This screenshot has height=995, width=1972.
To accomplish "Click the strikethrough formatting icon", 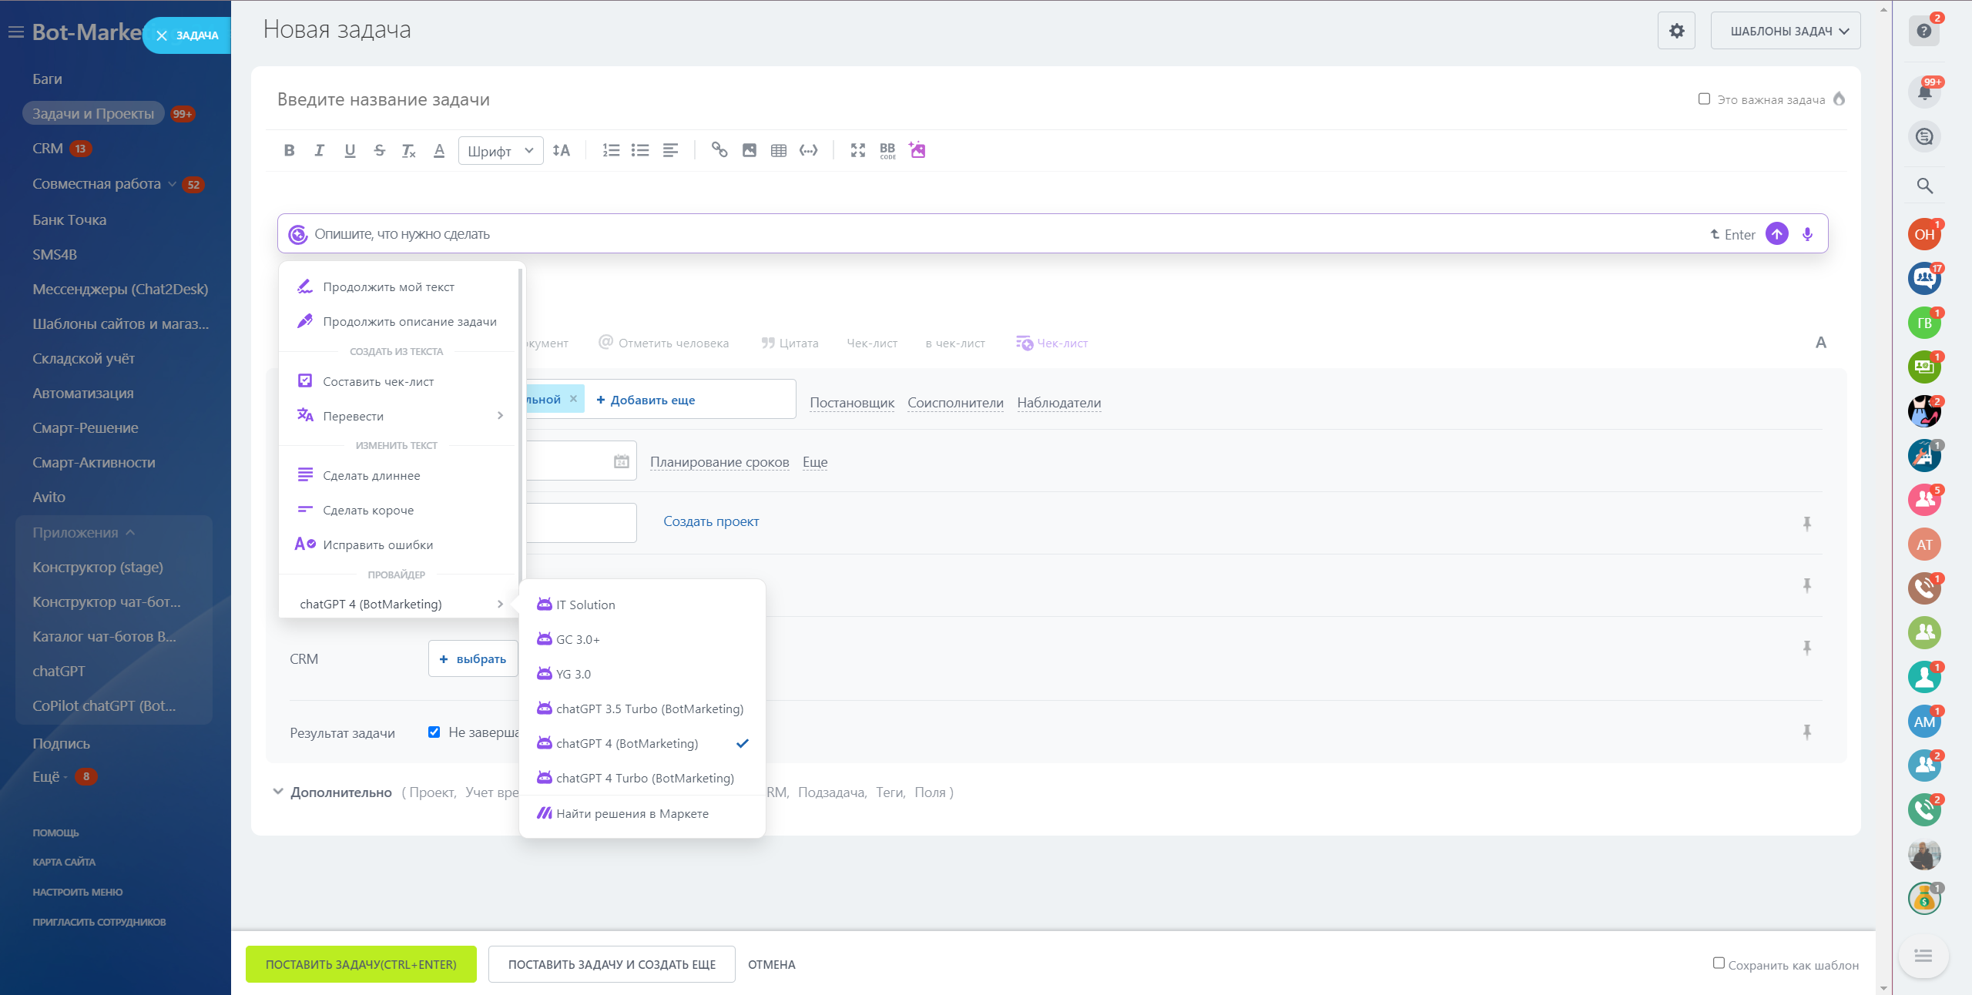I will [x=379, y=150].
